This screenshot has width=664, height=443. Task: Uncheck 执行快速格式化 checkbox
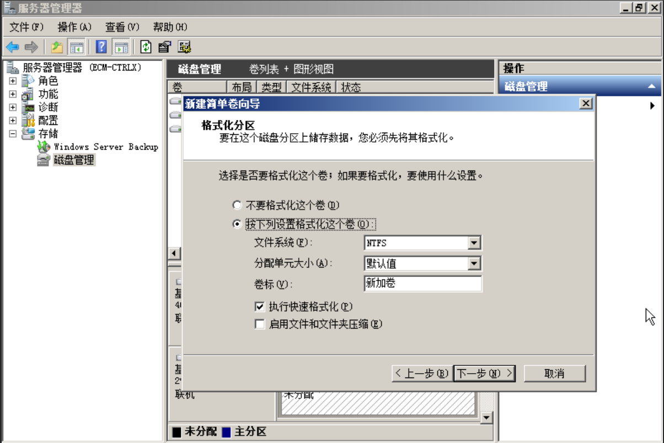[x=260, y=306]
